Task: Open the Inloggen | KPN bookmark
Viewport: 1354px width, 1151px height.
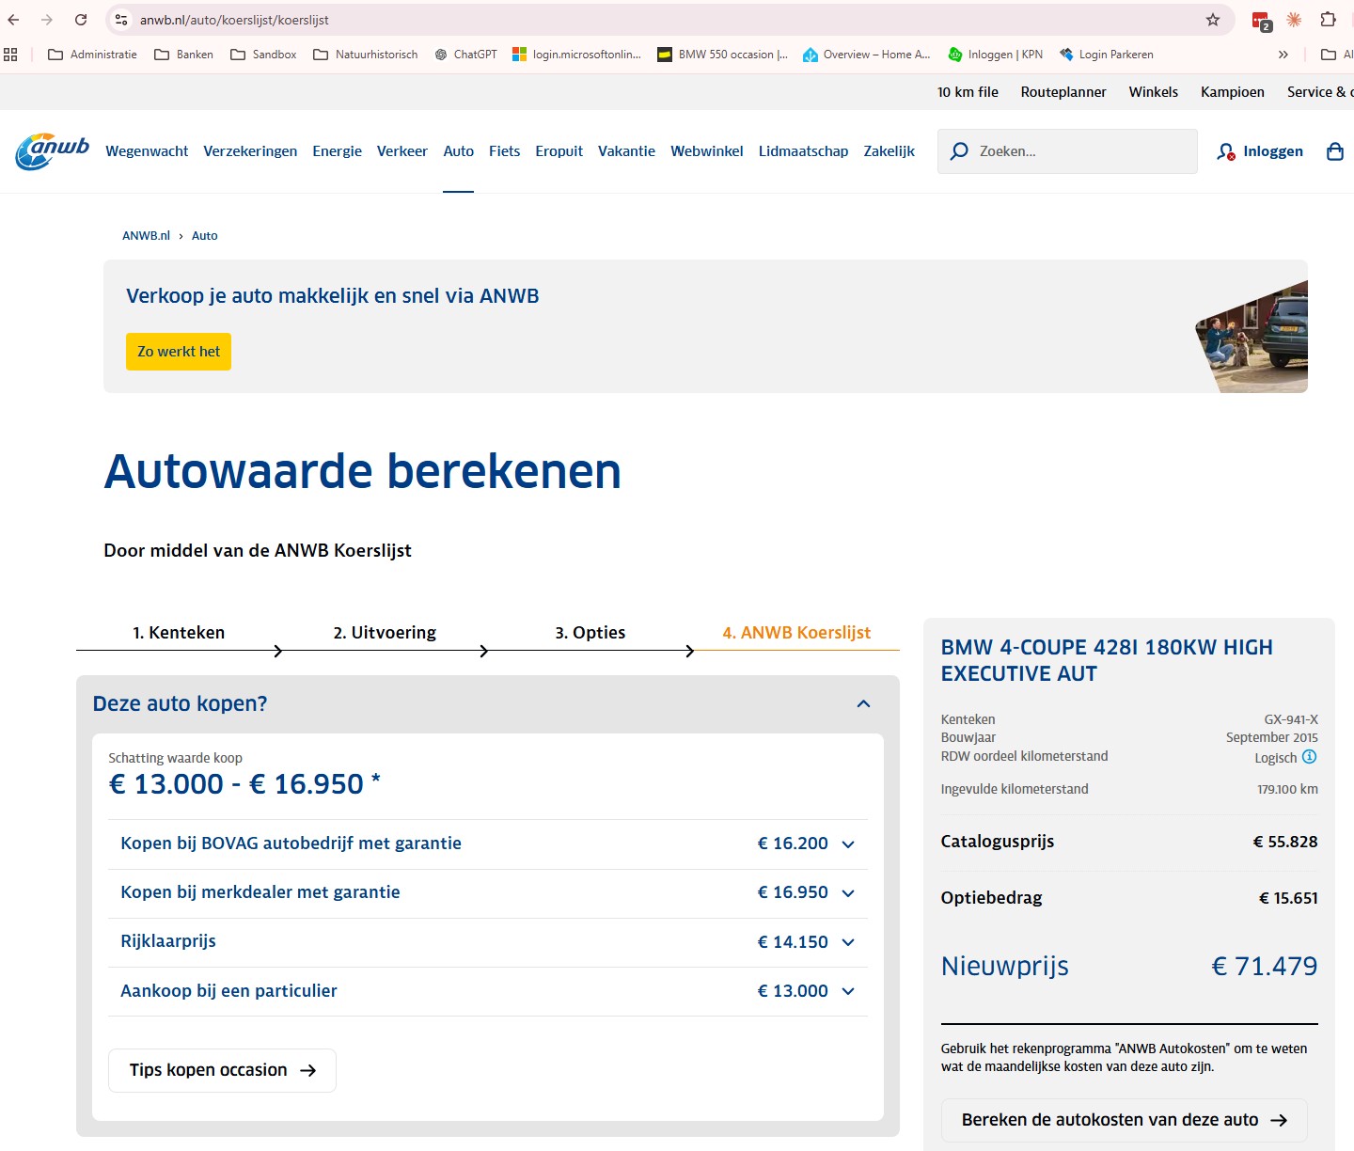Action: pyautogui.click(x=996, y=55)
